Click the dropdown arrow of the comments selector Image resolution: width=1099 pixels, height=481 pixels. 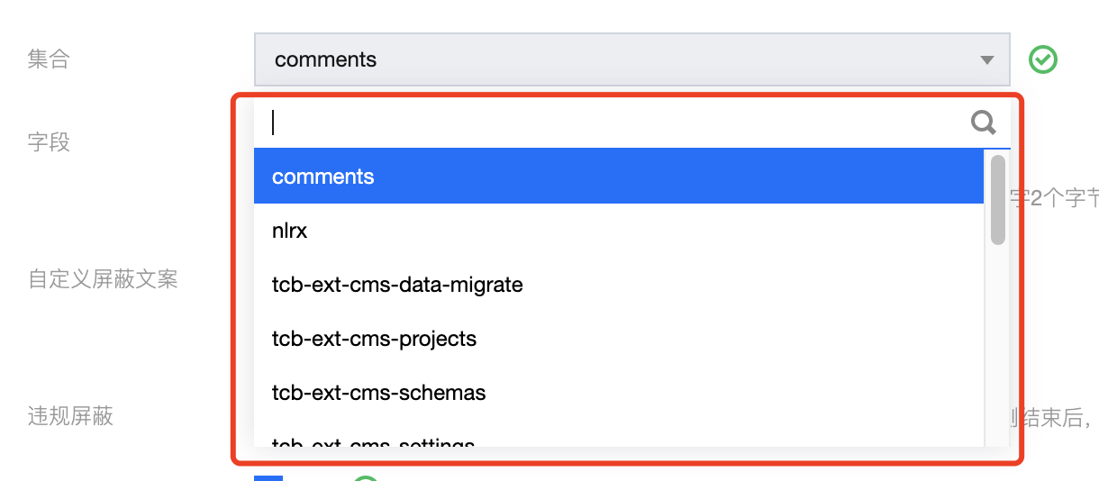click(986, 60)
